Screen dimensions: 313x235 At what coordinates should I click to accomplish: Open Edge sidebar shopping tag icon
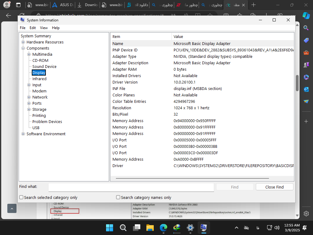(x=306, y=40)
